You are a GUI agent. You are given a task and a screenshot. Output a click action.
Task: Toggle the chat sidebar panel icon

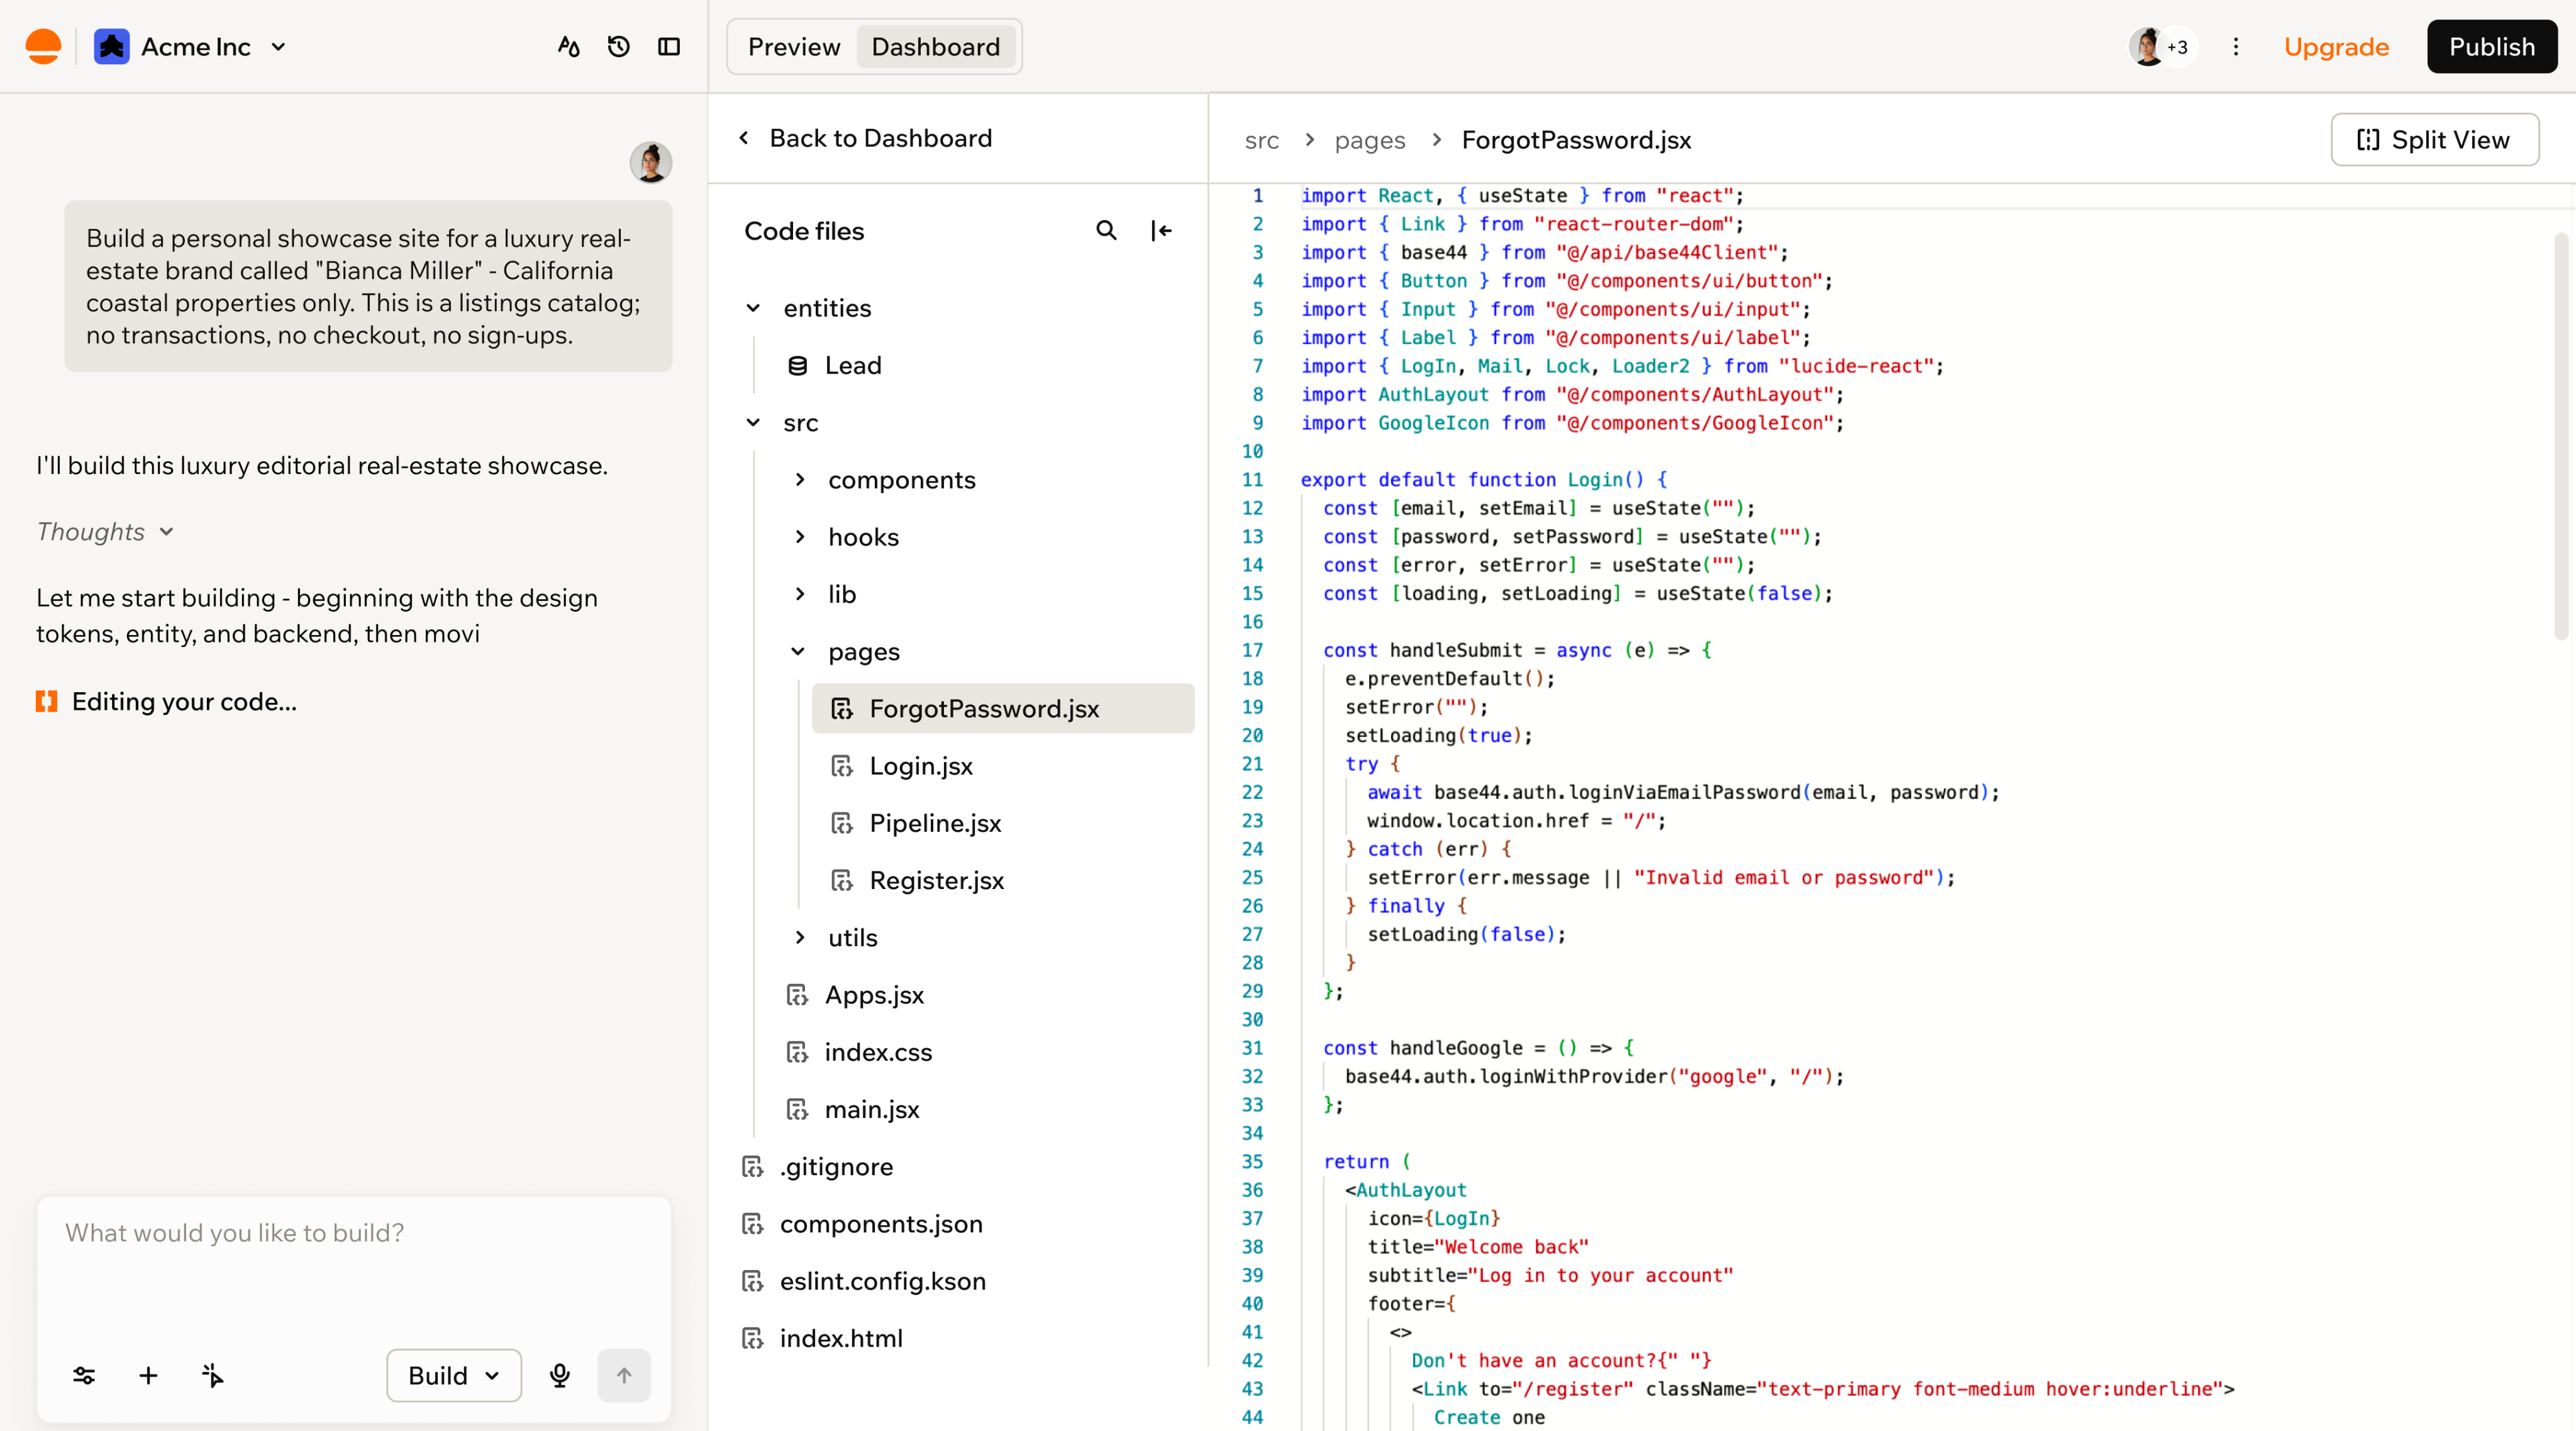[x=669, y=47]
